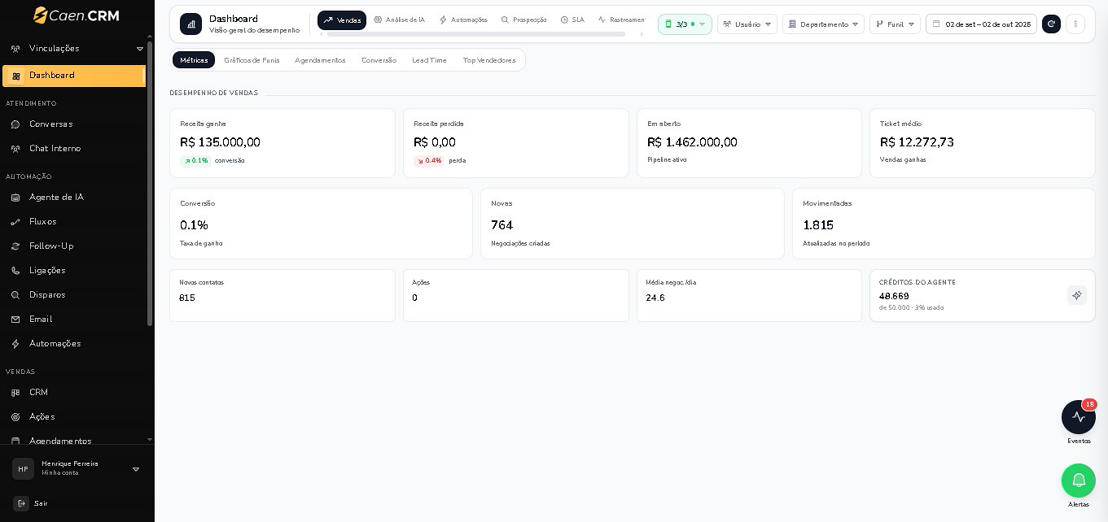Image resolution: width=1108 pixels, height=522 pixels.
Task: Open the Rastreamento tab
Action: coord(621,20)
